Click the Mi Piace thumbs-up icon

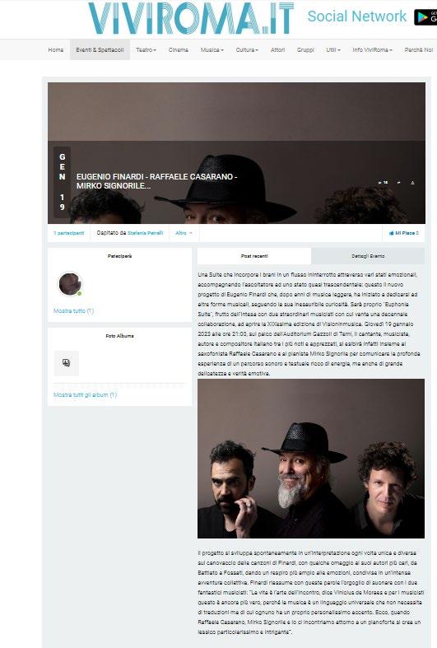(x=391, y=233)
